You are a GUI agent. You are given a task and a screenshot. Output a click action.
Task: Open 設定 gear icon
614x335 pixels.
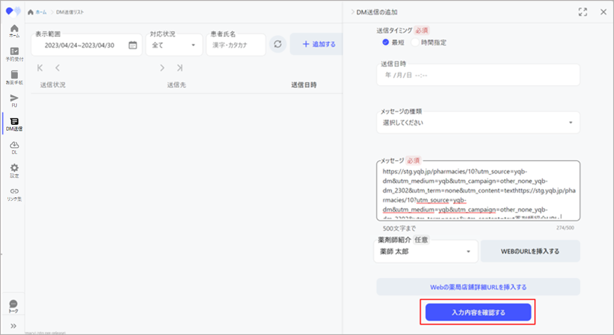14,170
